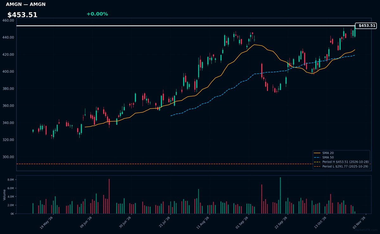380x234 pixels.
Task: Click the large $453.51 price readout
Action: (x=22, y=15)
